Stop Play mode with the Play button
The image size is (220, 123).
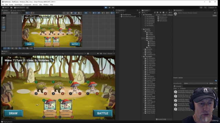(x=106, y=8)
